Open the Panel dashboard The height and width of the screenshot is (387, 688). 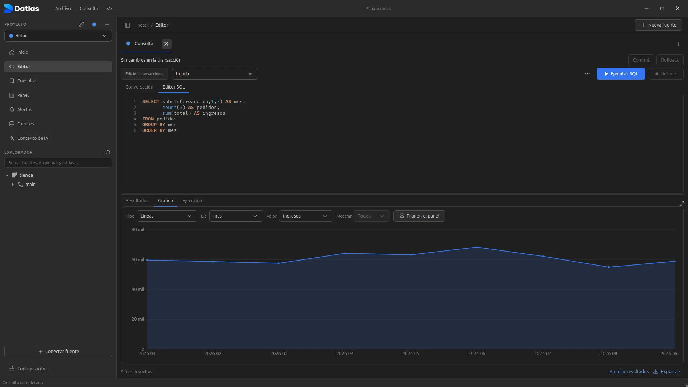click(x=58, y=95)
